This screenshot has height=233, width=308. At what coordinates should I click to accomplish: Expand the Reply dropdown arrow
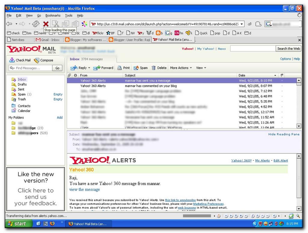pyautogui.click(x=89, y=68)
